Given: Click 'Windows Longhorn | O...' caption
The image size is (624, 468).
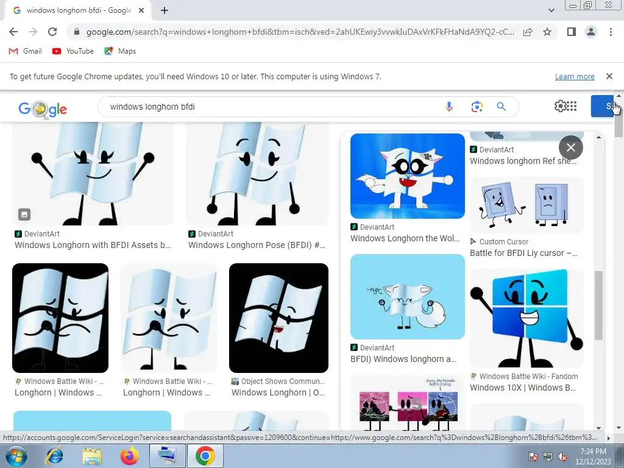Looking at the screenshot, I should (278, 392).
